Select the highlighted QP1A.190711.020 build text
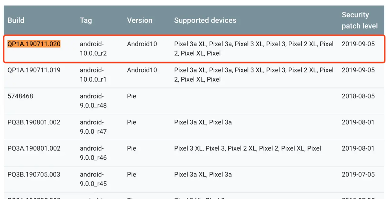The image size is (388, 199). (x=34, y=44)
